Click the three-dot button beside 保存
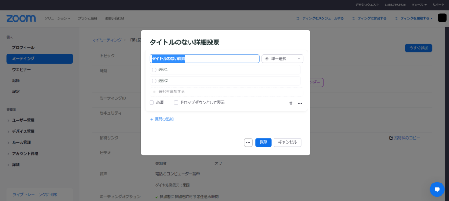449x201 pixels. (248, 142)
